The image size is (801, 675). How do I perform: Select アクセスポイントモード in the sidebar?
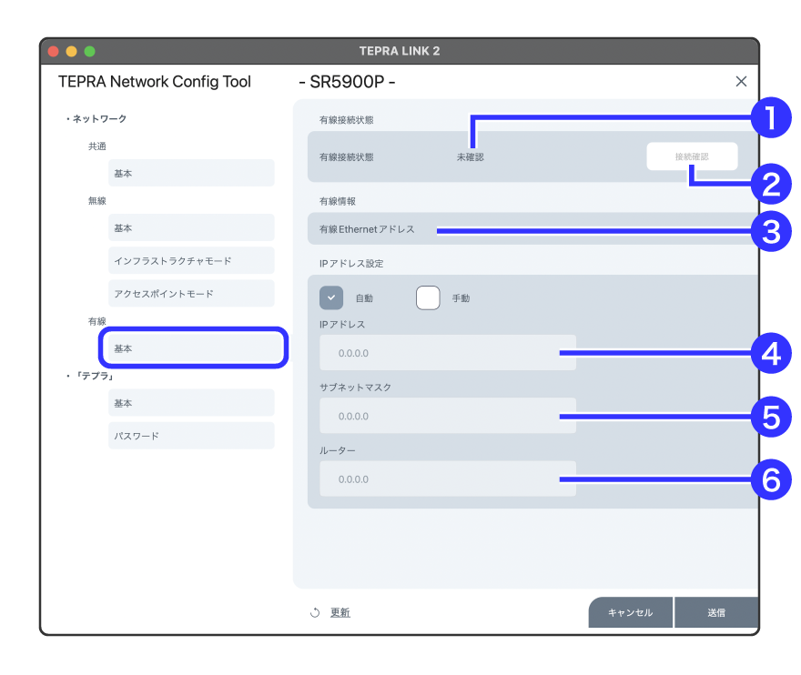coord(191,293)
